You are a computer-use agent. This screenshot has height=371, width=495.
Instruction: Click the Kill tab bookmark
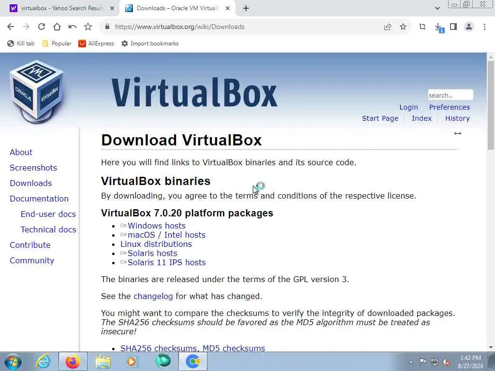tap(21, 43)
